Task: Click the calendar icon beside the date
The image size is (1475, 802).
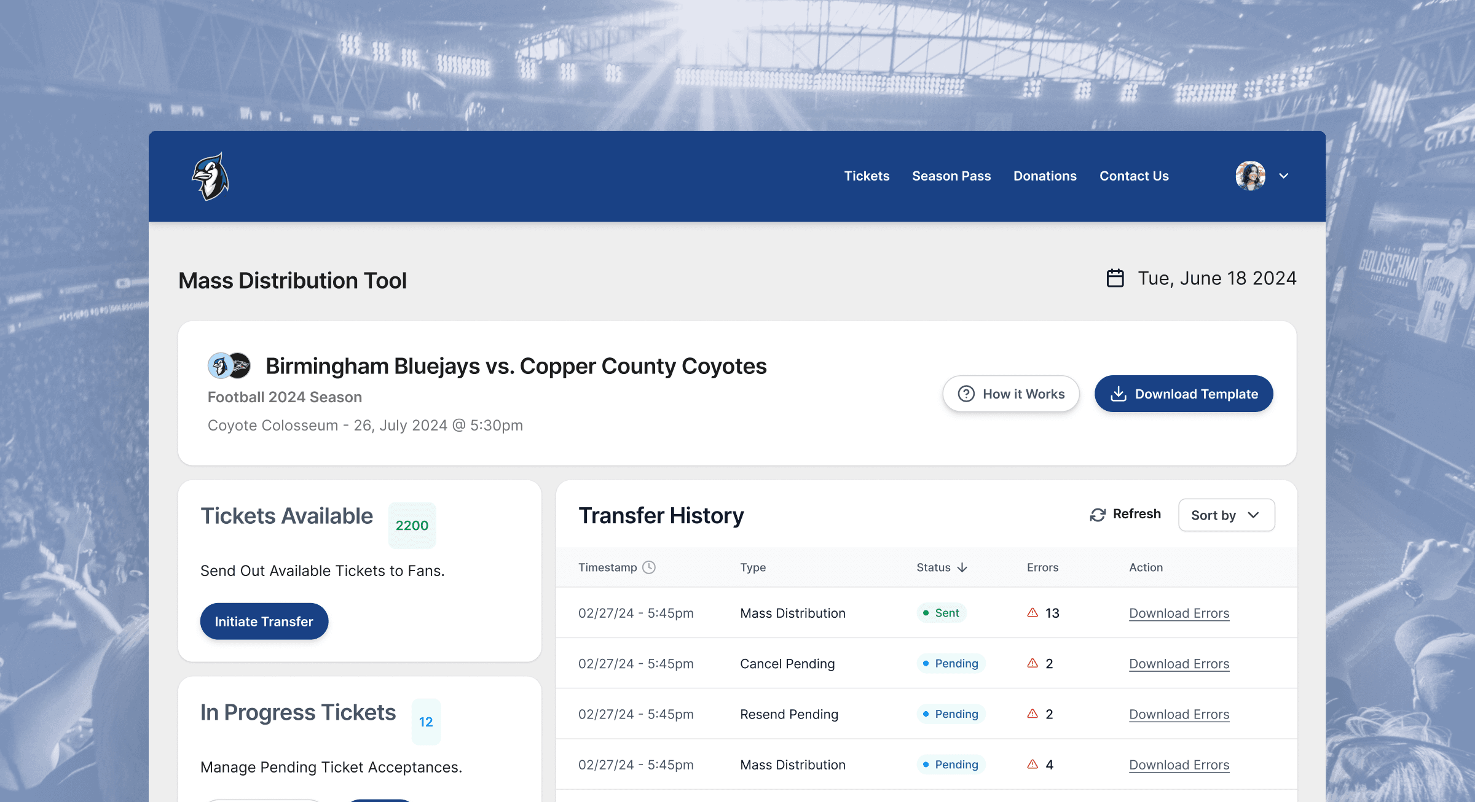Action: (x=1115, y=278)
